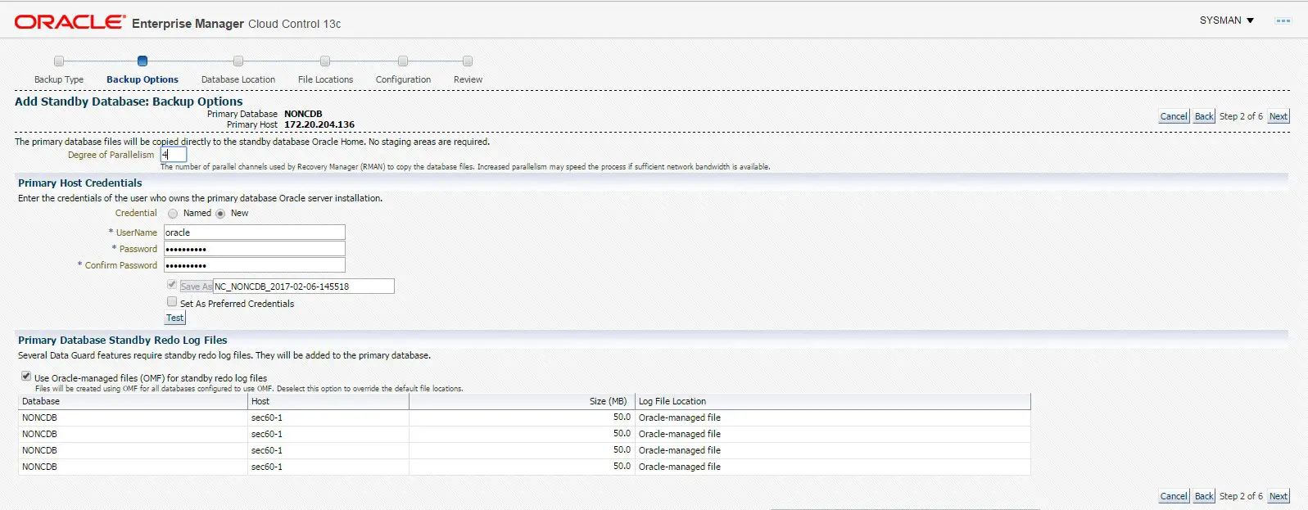Click the bottom Cancel button

click(1174, 496)
